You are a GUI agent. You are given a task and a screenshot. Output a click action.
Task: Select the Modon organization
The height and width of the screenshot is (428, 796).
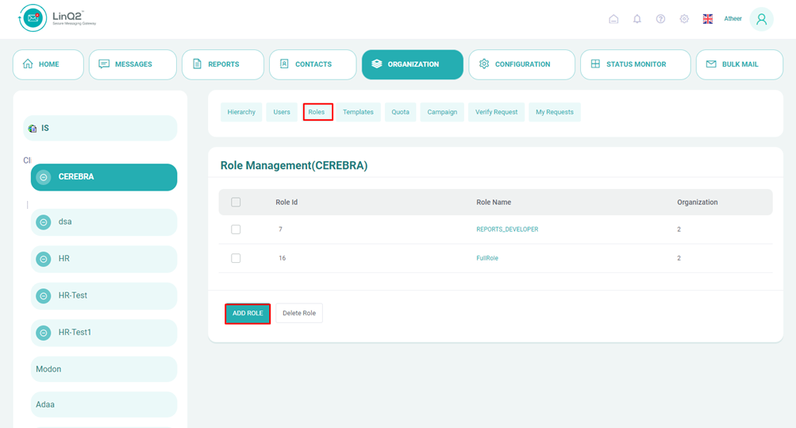tap(104, 369)
